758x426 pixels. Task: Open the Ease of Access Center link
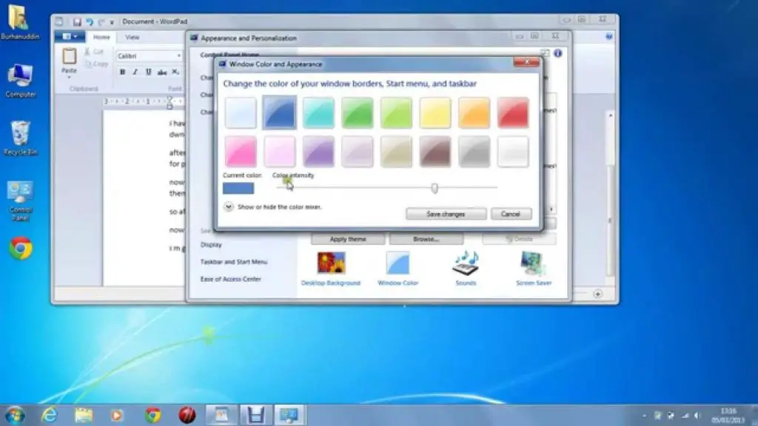click(231, 279)
